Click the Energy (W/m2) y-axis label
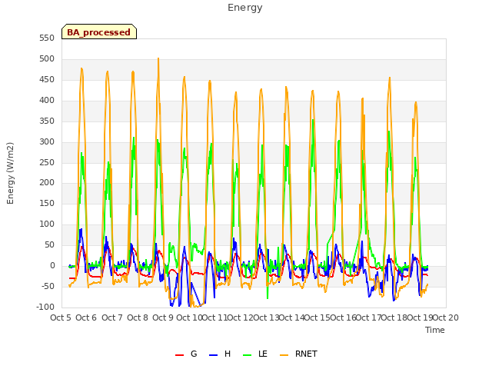The height and width of the screenshot is (369, 492). click(x=10, y=173)
